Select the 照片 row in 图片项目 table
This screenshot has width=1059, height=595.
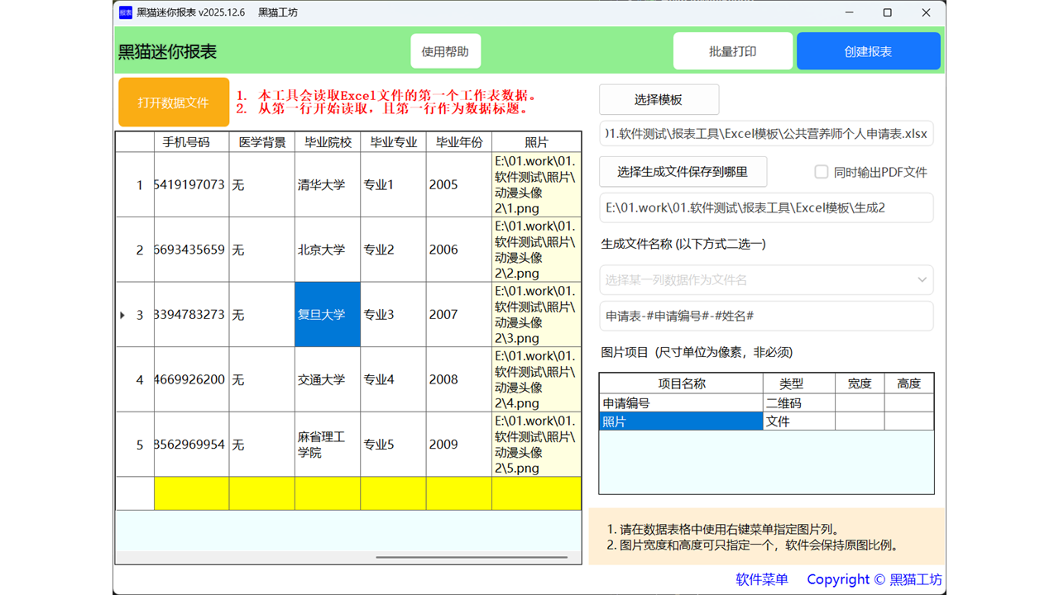680,421
